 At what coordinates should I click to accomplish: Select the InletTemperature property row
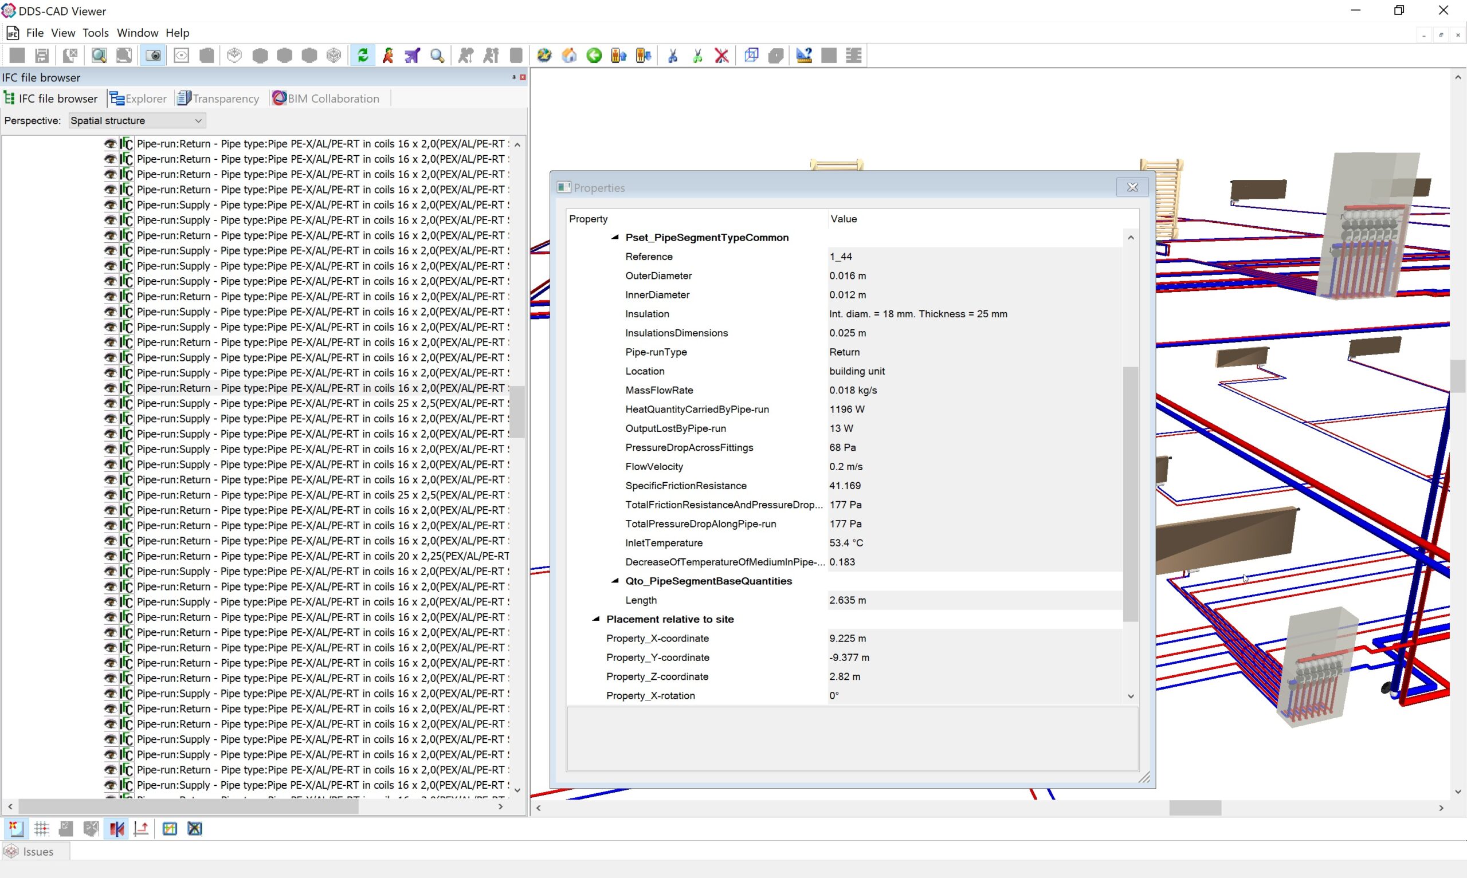pyautogui.click(x=844, y=542)
